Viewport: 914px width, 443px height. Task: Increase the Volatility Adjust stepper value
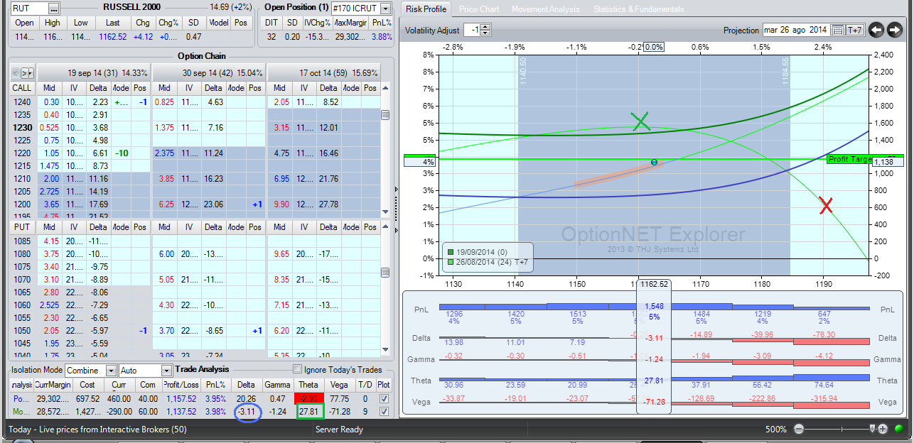coord(485,27)
